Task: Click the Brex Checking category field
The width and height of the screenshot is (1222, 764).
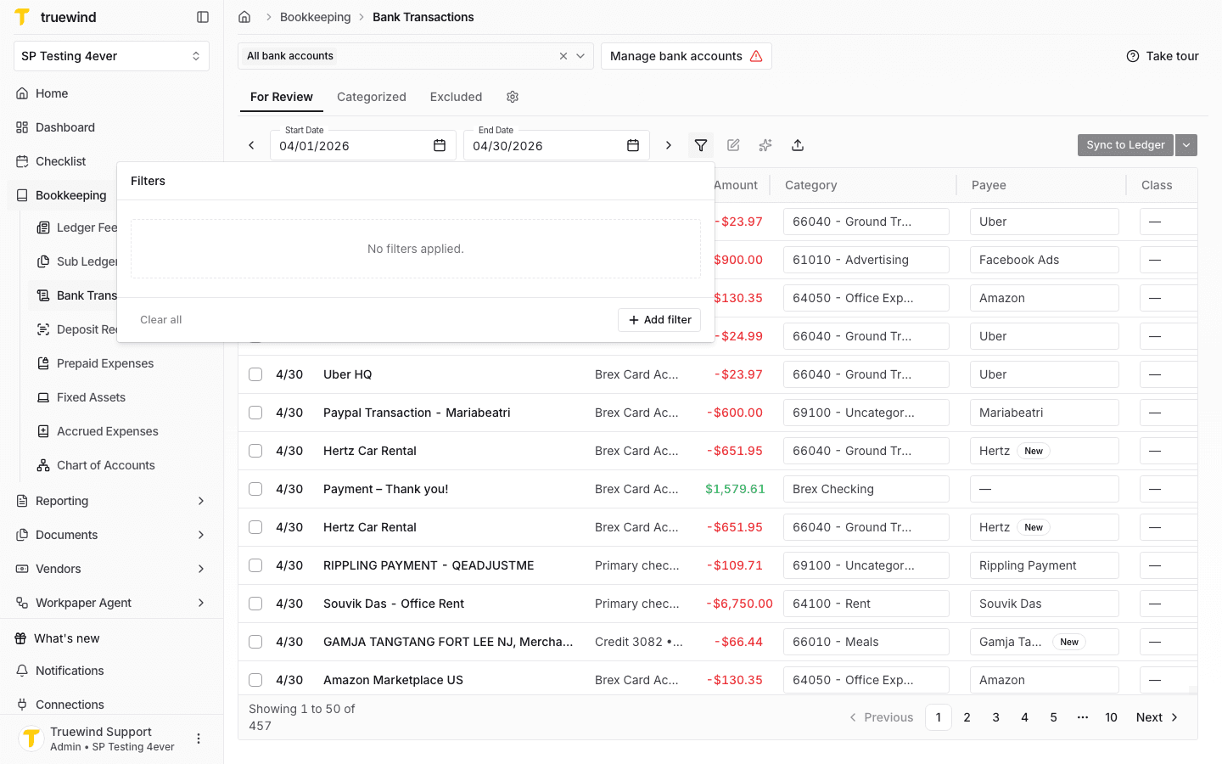Action: (866, 489)
